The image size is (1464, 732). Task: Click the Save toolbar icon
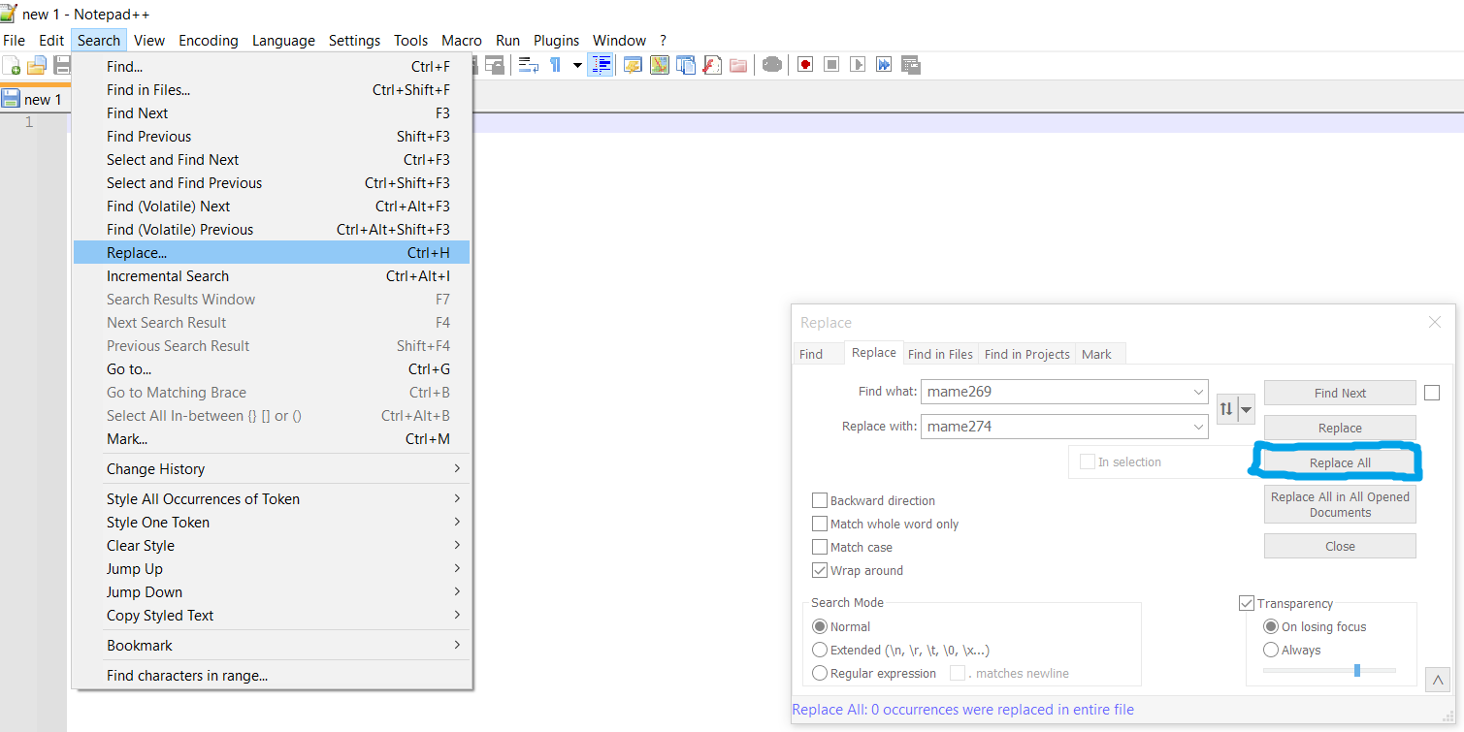click(x=62, y=65)
